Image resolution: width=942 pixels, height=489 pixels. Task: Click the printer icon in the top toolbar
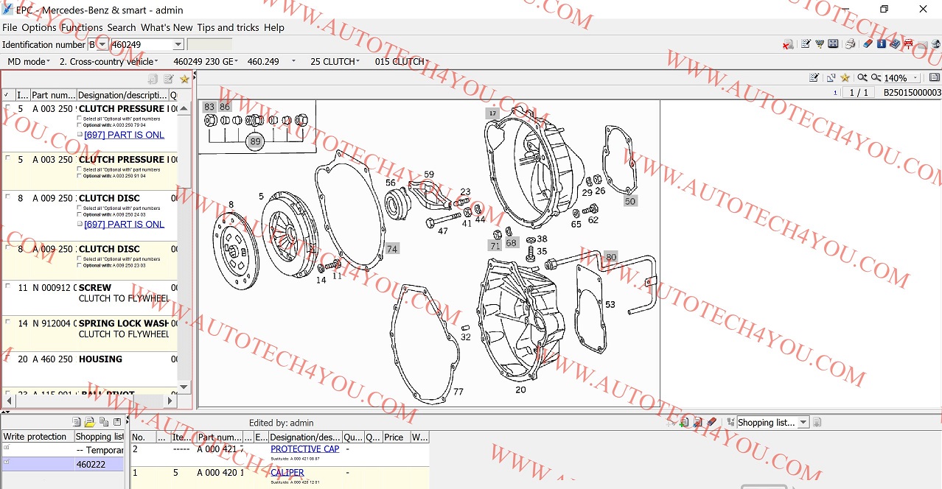click(850, 44)
